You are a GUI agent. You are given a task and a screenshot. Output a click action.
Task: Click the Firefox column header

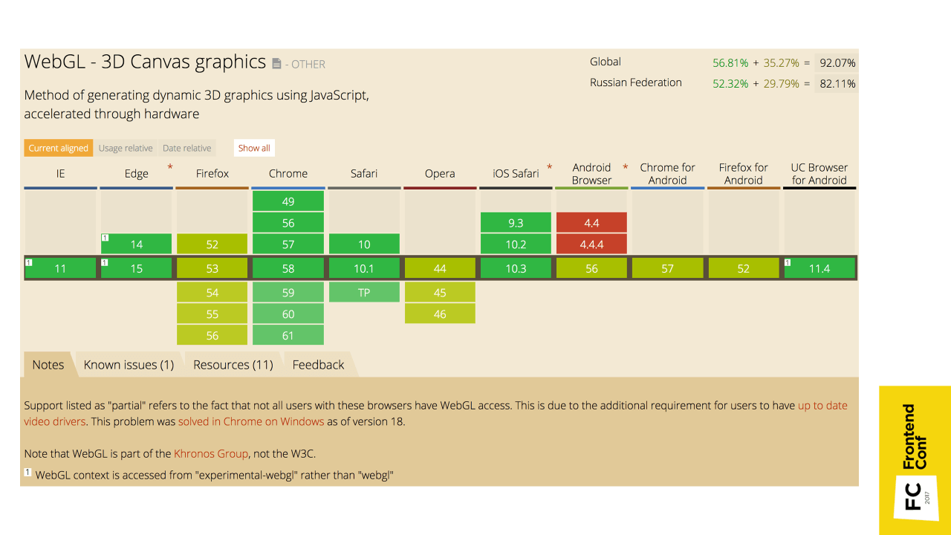point(212,173)
